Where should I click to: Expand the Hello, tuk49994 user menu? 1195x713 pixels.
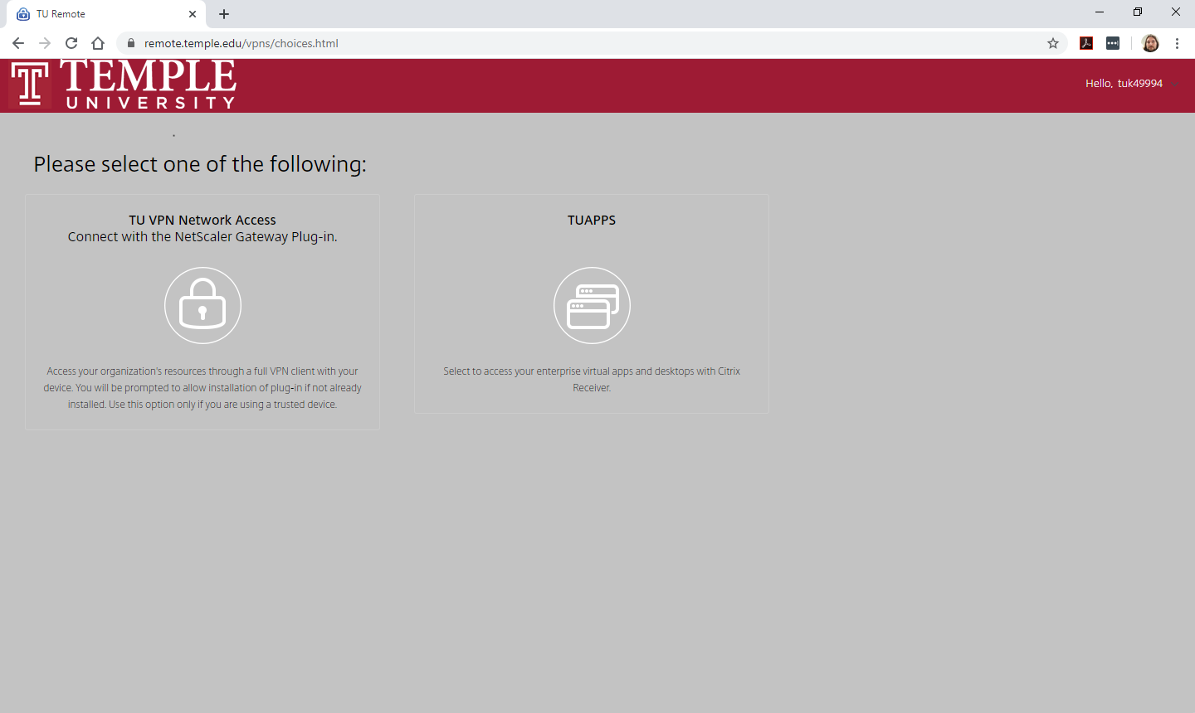(1132, 84)
